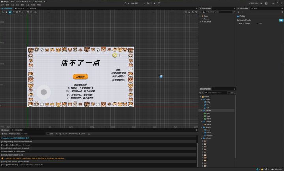Image resolution: width=284 pixels, height=171 pixels.
Task: Expand the UICanvas node in hierarchy
Action: coord(202,21)
